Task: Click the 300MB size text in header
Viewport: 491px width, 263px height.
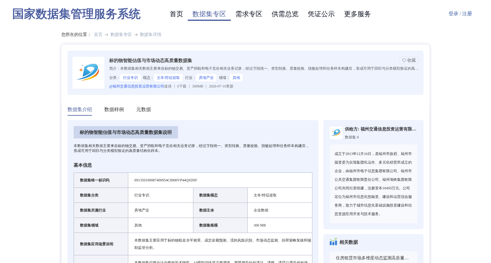Action: 198,86
